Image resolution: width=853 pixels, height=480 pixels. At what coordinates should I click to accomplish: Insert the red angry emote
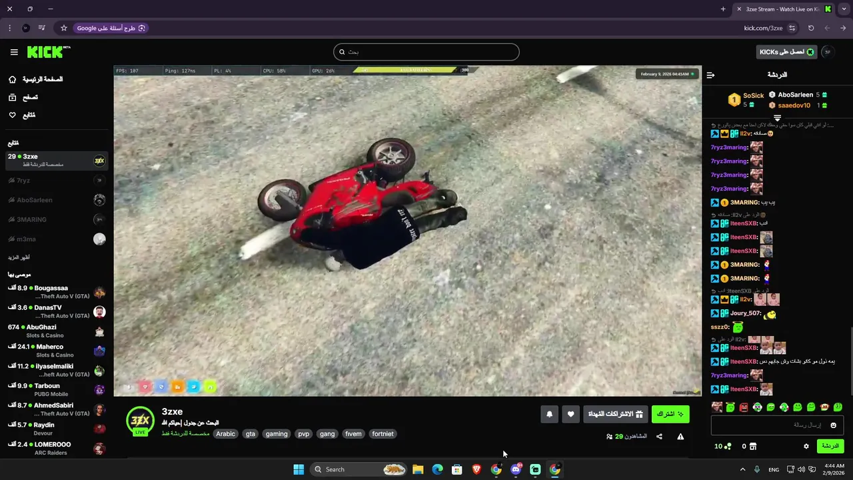pyautogui.click(x=744, y=407)
